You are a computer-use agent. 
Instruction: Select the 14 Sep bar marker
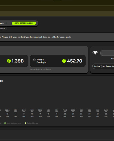tap(16, 112)
